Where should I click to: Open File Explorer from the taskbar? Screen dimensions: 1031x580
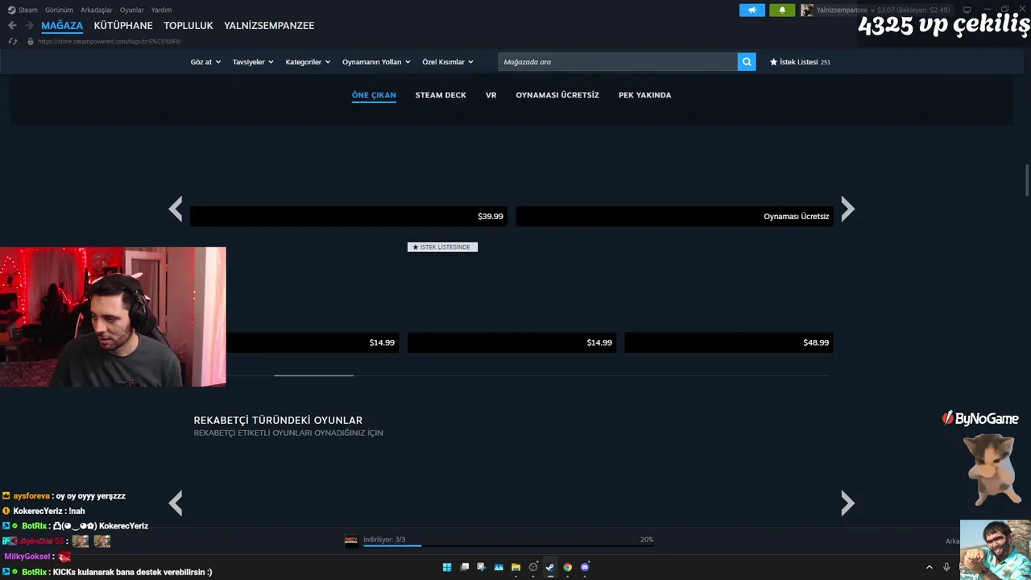(515, 567)
